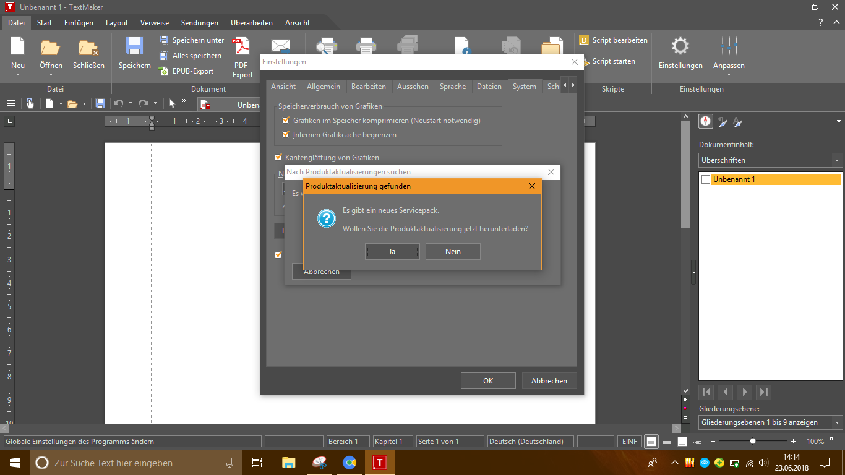
Task: Open the hamburger menu in quick toolbar
Action: [x=11, y=103]
